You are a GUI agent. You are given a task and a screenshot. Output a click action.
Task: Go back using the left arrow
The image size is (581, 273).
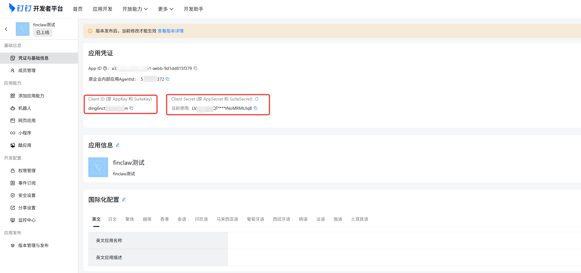[6, 29]
